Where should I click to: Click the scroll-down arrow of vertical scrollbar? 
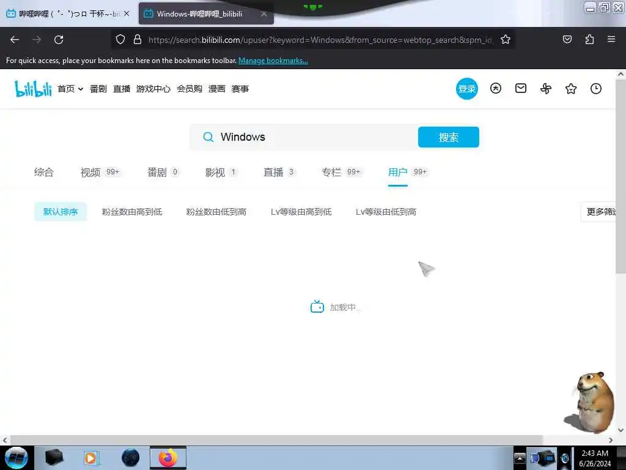pyautogui.click(x=620, y=430)
